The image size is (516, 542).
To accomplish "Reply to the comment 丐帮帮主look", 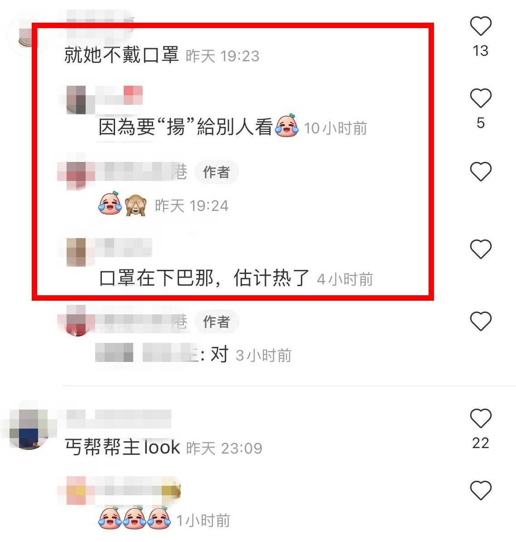I will pyautogui.click(x=122, y=447).
